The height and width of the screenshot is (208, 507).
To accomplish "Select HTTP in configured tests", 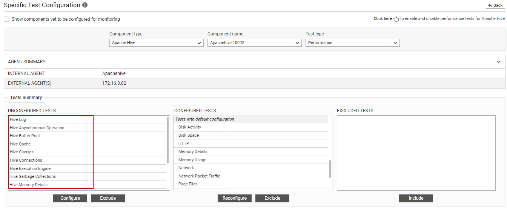I will pos(251,144).
